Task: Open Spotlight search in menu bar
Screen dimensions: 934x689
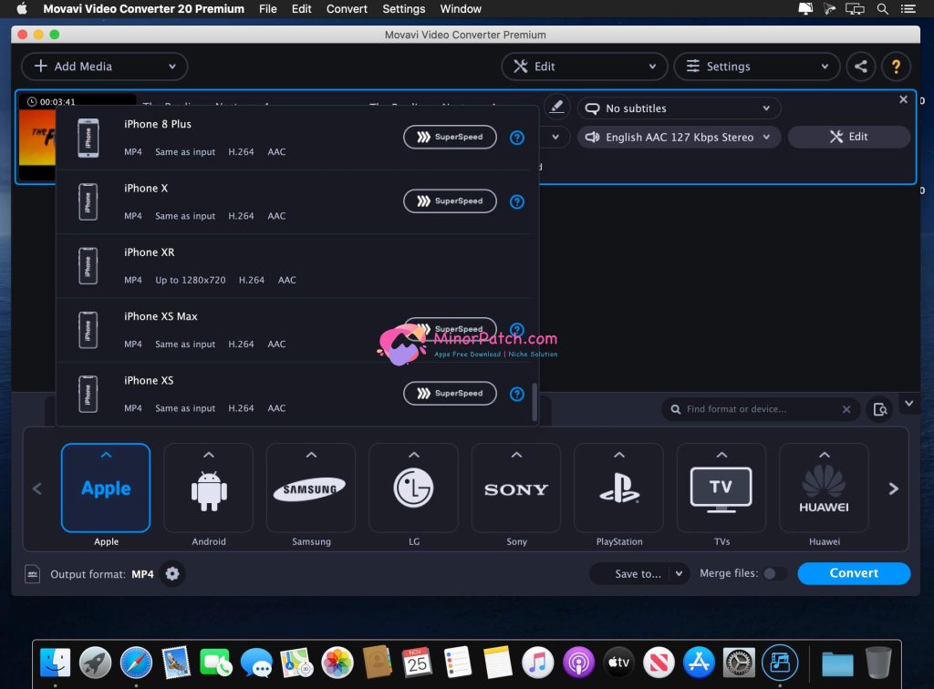Action: 883,9
